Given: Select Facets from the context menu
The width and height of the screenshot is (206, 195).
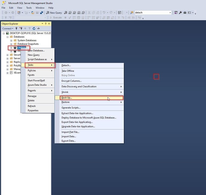Looking at the screenshot, I should 38,75.
